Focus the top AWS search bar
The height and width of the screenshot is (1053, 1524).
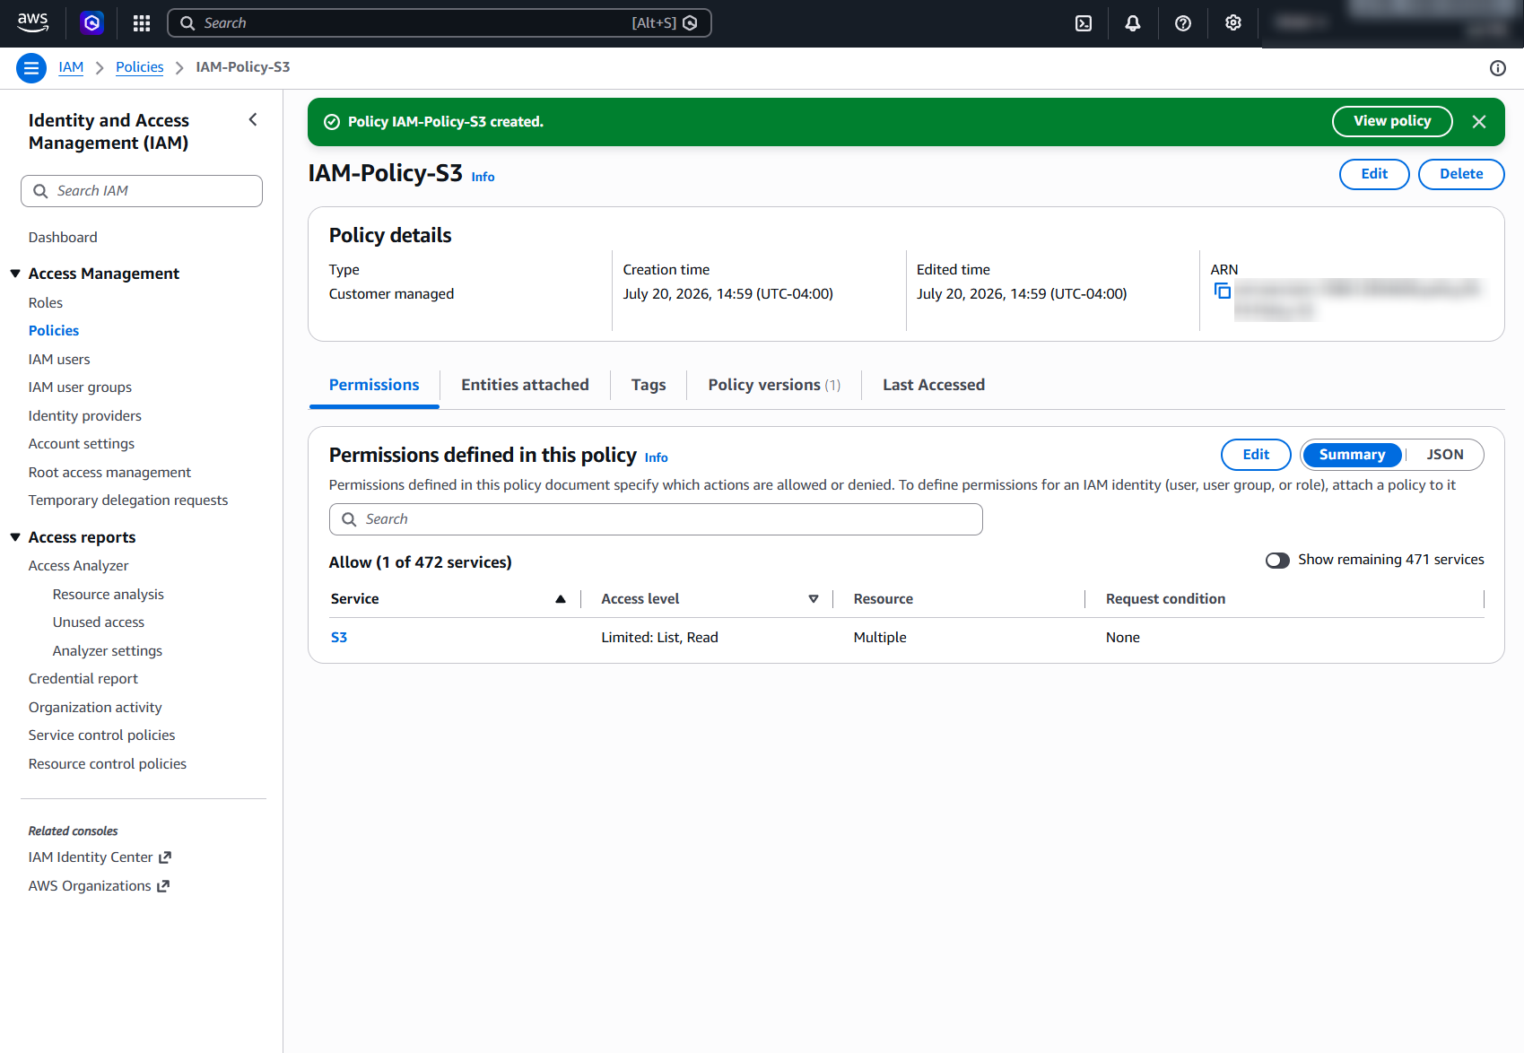(x=440, y=23)
